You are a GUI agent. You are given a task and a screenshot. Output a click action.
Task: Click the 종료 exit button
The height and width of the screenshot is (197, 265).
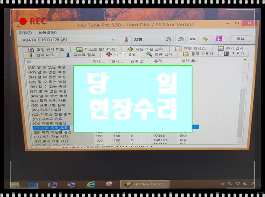[x=240, y=39]
